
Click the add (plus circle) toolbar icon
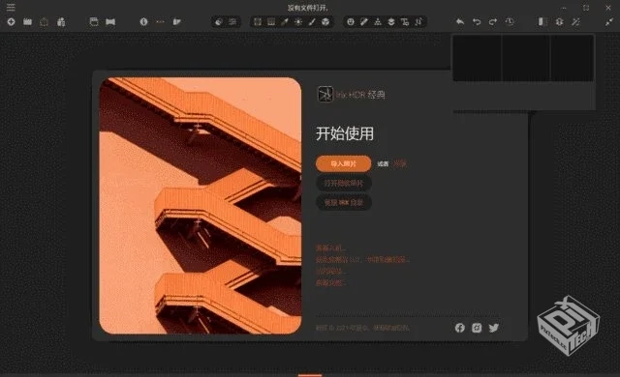tap(11, 21)
